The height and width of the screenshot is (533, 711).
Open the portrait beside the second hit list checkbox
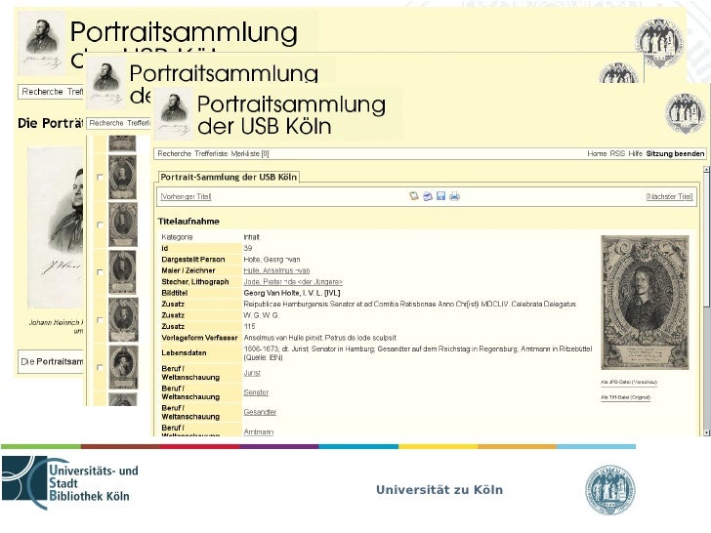(x=122, y=225)
